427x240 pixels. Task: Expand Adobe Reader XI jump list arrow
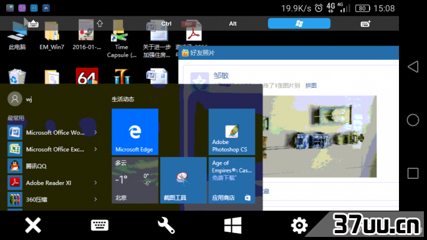coord(95,183)
